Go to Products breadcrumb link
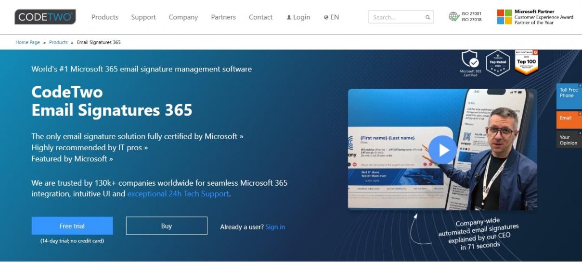582x262 pixels. (58, 42)
